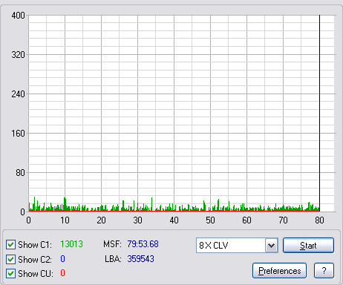Click the C1 error count 13013
This screenshot has height=285, width=343.
click(x=71, y=244)
